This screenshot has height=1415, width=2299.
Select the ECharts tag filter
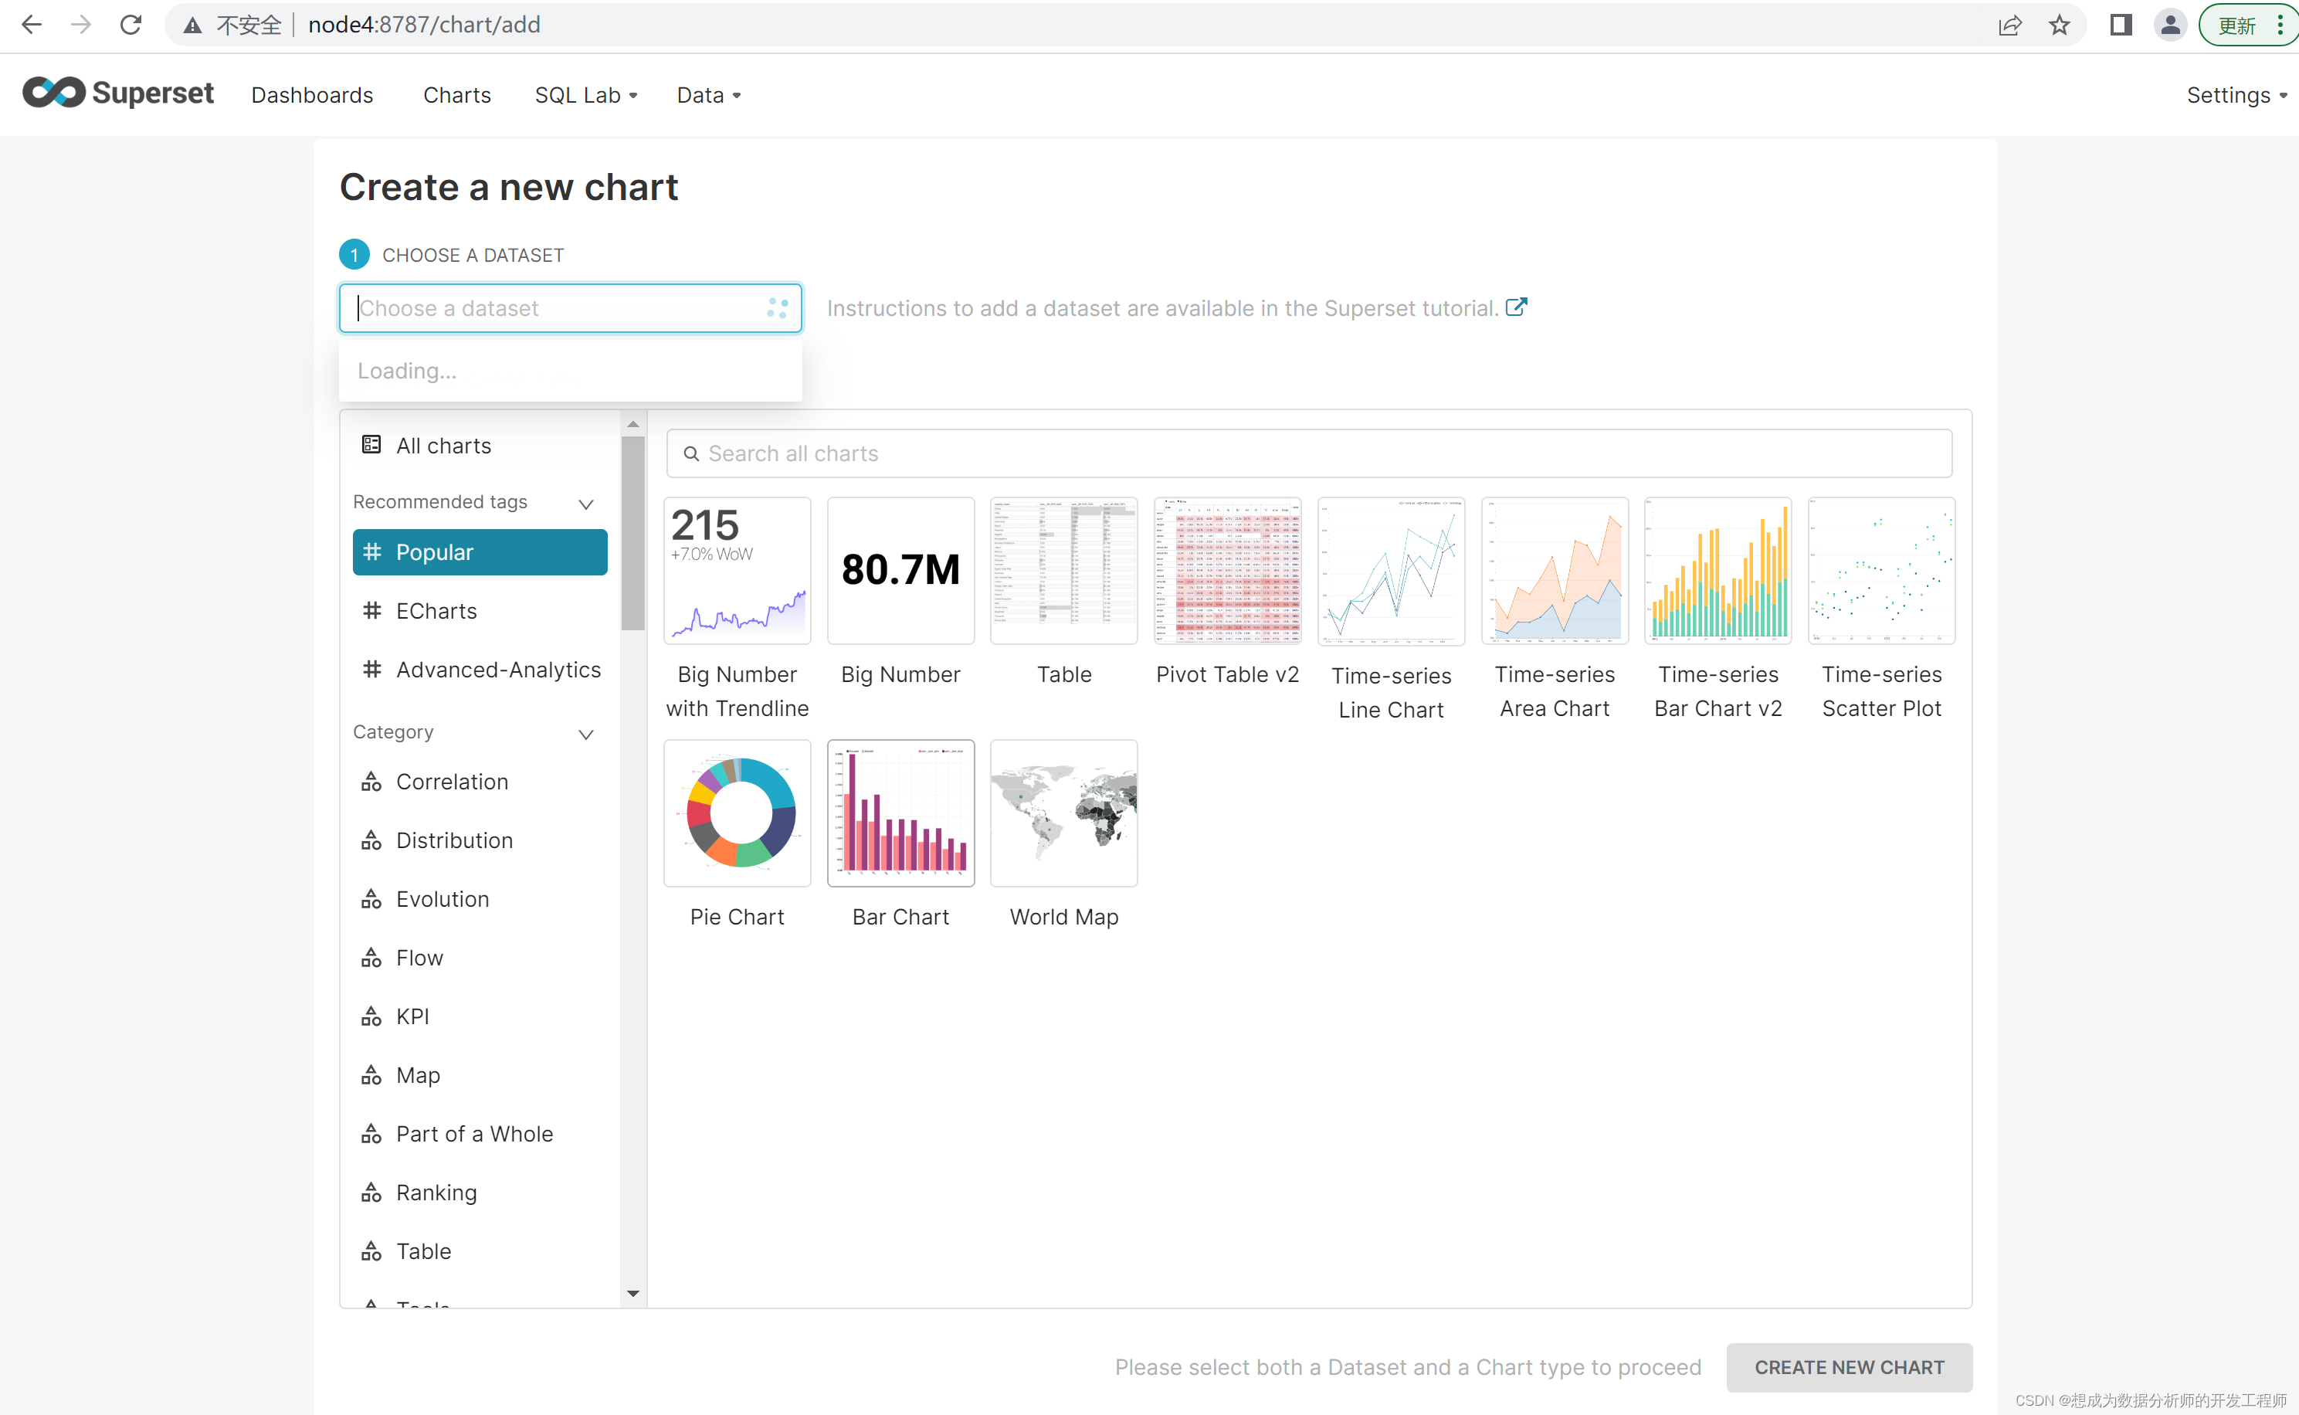click(436, 611)
